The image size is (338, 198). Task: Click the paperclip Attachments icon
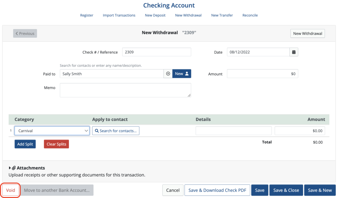pos(14,168)
